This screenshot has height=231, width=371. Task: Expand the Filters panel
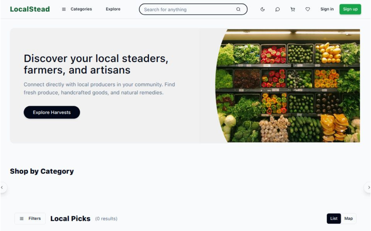tap(30, 218)
